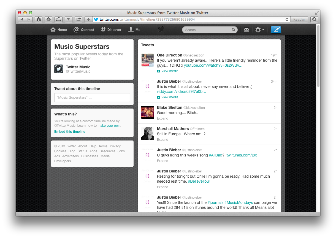This screenshot has width=336, height=238.
Task: Toggle Safari full screen arrows icon
Action: pyautogui.click(x=317, y=13)
